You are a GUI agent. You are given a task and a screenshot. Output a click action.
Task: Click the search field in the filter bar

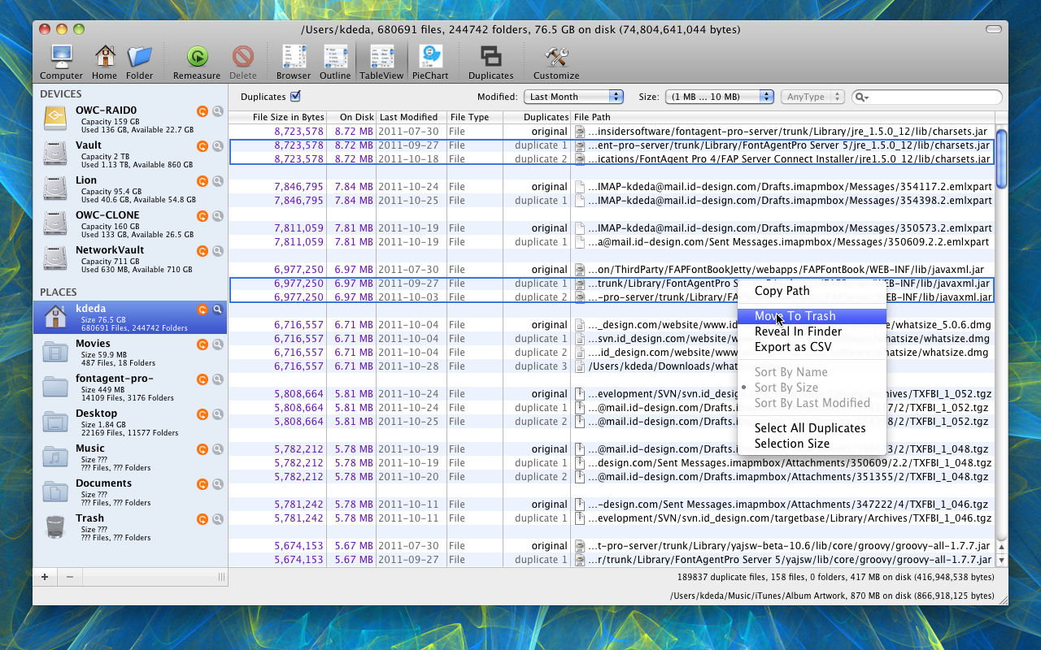tap(934, 97)
